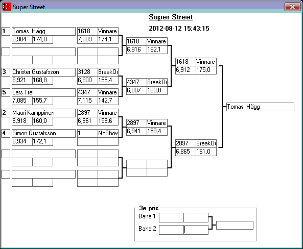Image resolution: width=303 pixels, height=249 pixels.
Task: Click the Mauri Kamppinen name field
Action: click(43, 113)
